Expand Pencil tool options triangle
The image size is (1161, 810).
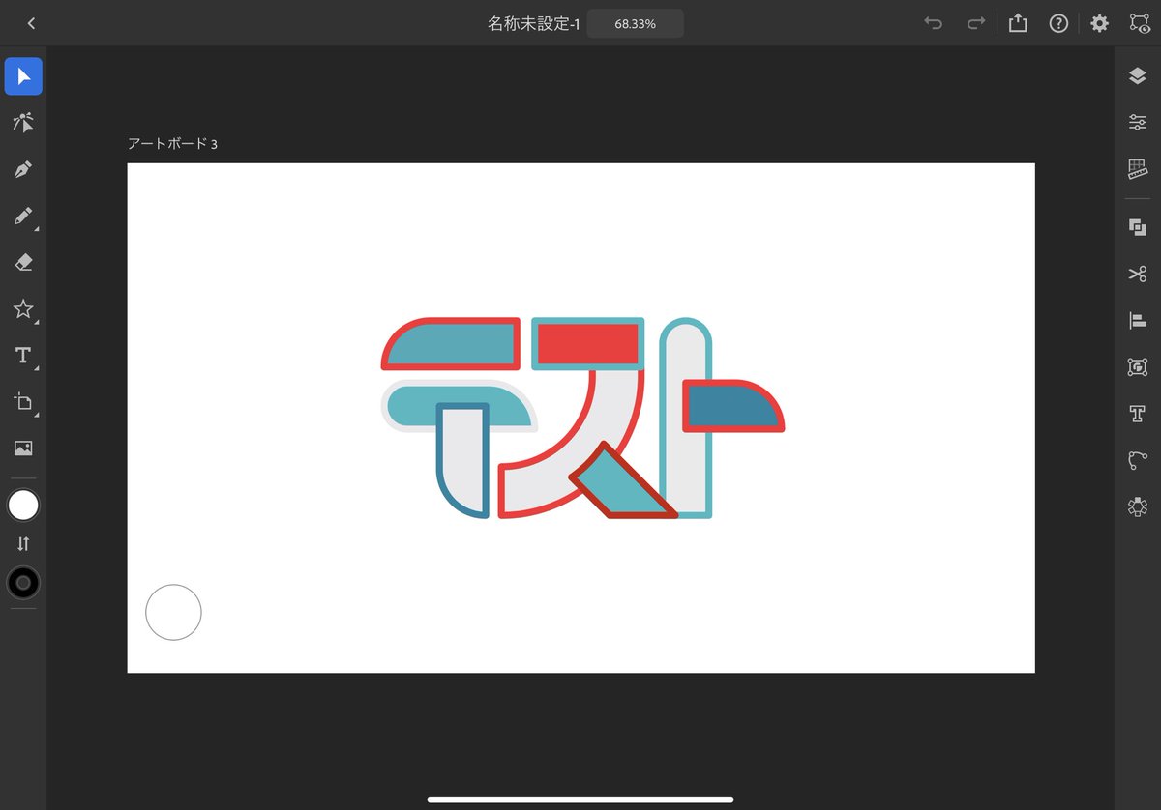[37, 229]
